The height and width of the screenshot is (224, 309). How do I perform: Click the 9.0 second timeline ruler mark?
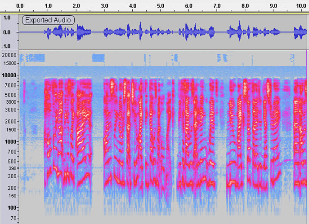273,6
